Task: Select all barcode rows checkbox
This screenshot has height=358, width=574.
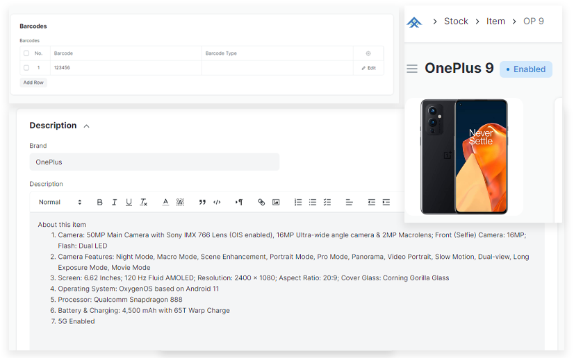Action: [x=26, y=53]
